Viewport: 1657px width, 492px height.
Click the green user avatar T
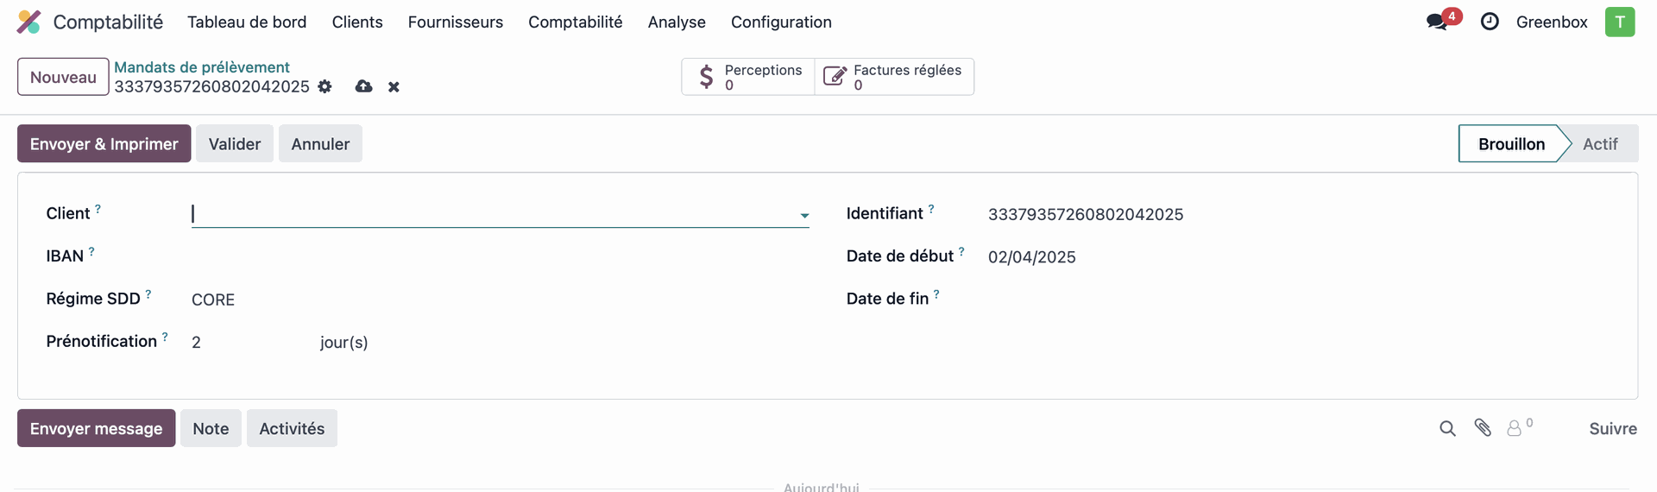pos(1620,22)
